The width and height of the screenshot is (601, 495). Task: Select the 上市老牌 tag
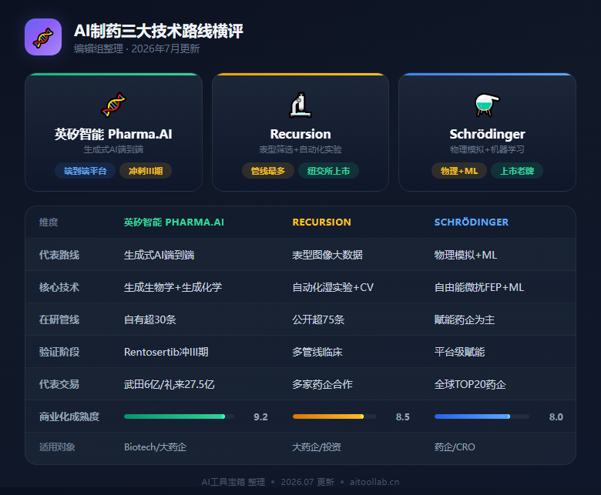coord(517,171)
